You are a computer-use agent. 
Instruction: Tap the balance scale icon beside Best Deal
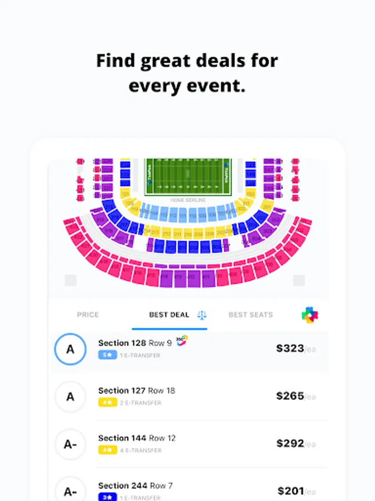coord(202,315)
